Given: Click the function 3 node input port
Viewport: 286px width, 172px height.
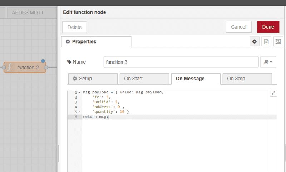Looking at the screenshot, I should point(4,67).
